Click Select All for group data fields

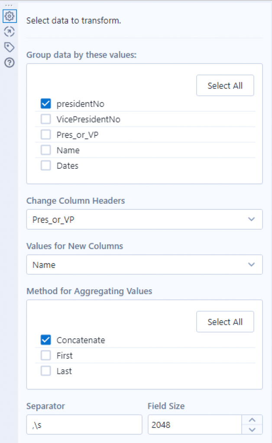225,86
